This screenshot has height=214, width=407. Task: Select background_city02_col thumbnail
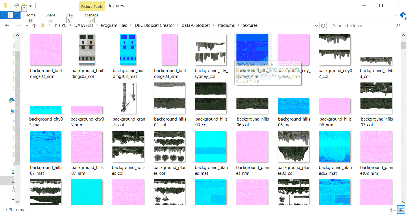click(x=335, y=50)
